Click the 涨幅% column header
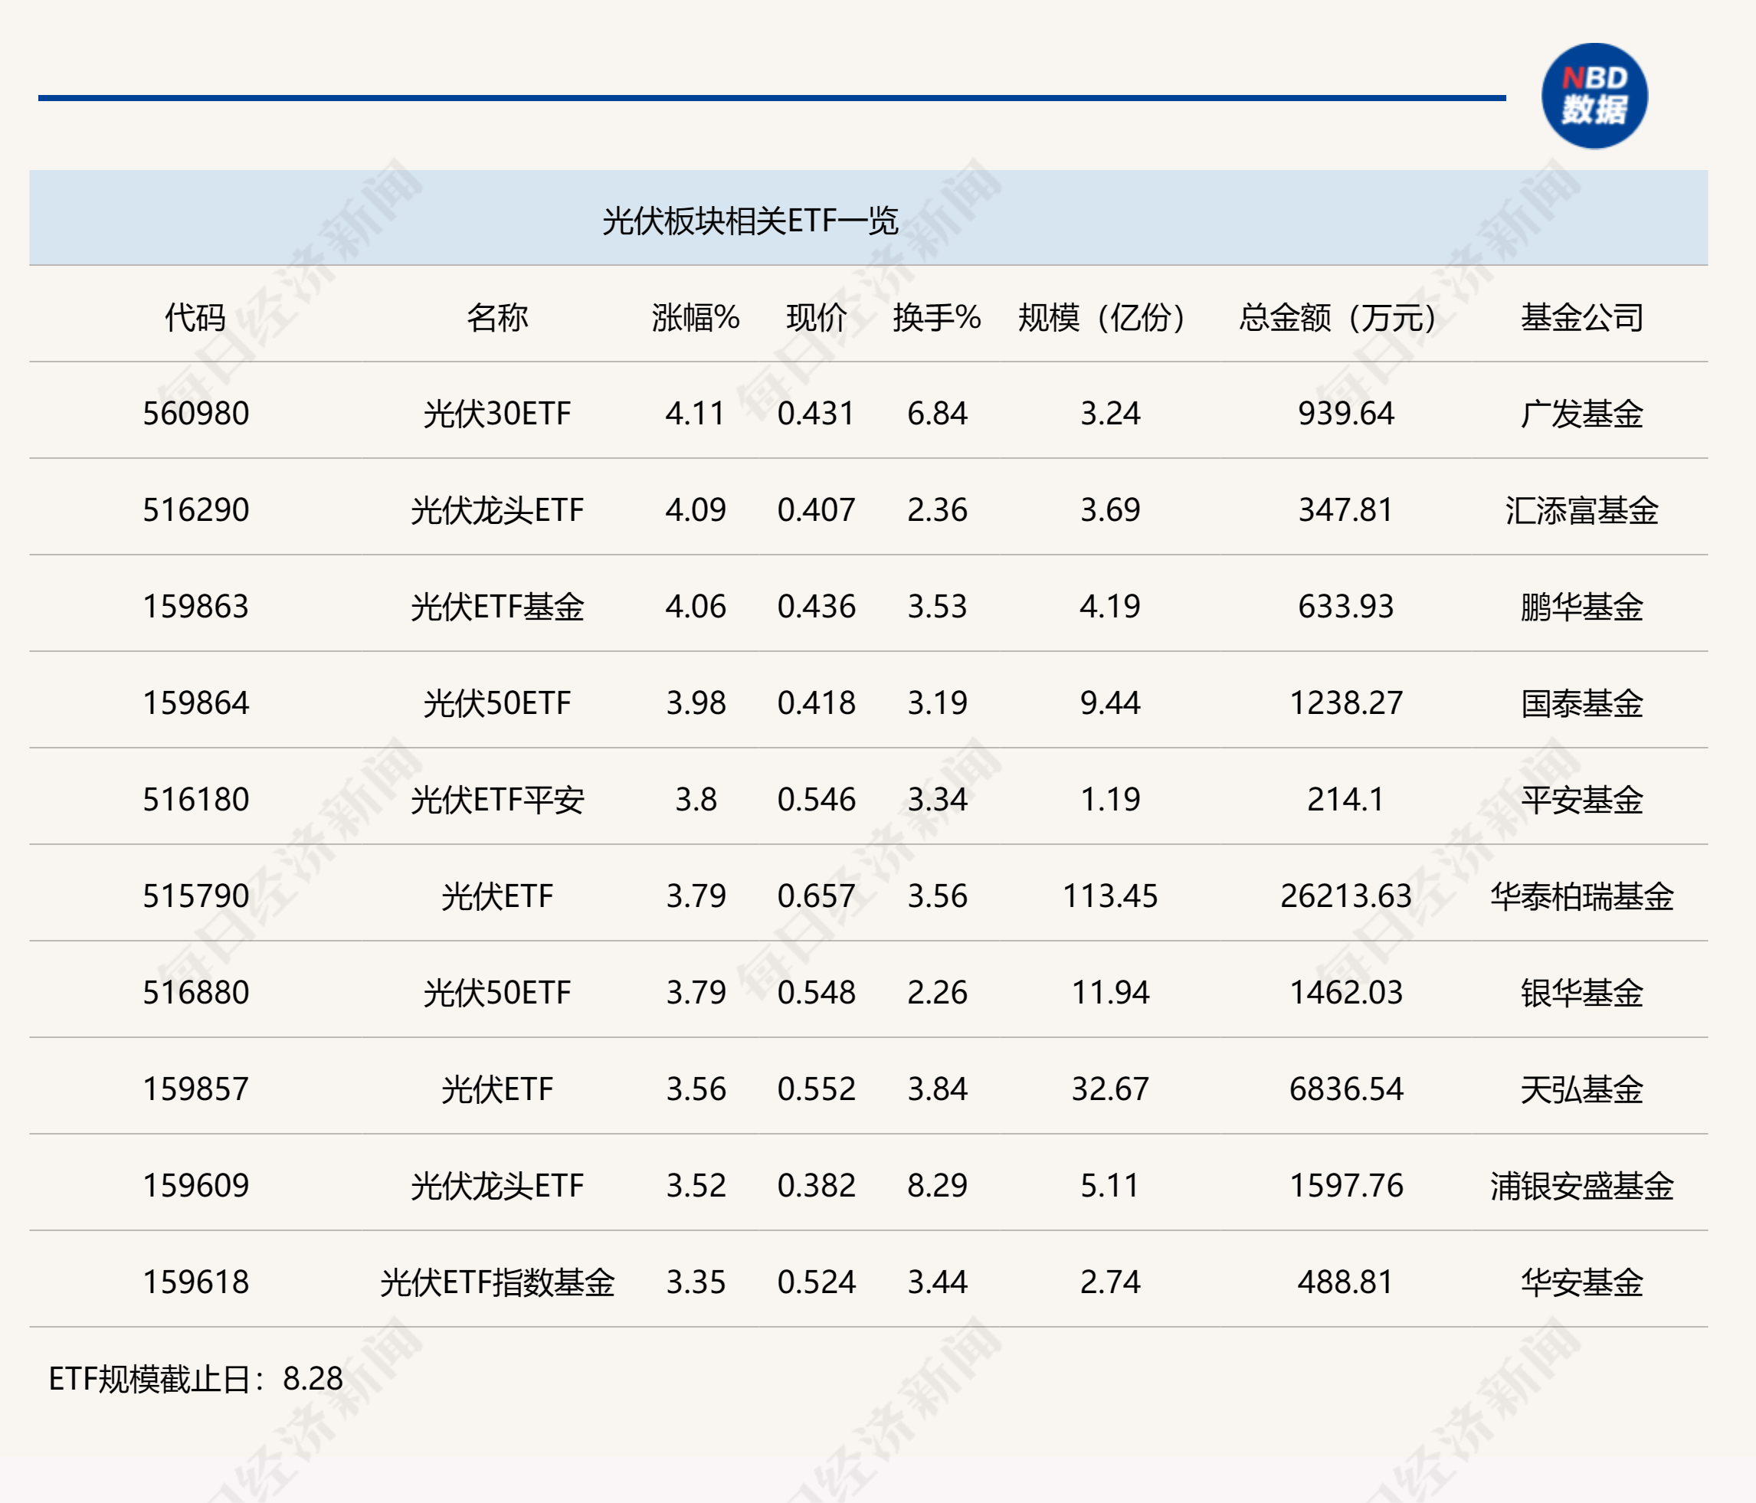The width and height of the screenshot is (1756, 1503). [x=696, y=318]
